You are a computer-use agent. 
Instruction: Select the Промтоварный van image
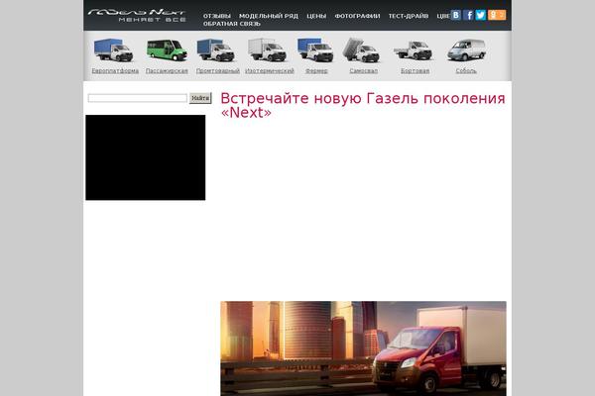[x=215, y=49]
